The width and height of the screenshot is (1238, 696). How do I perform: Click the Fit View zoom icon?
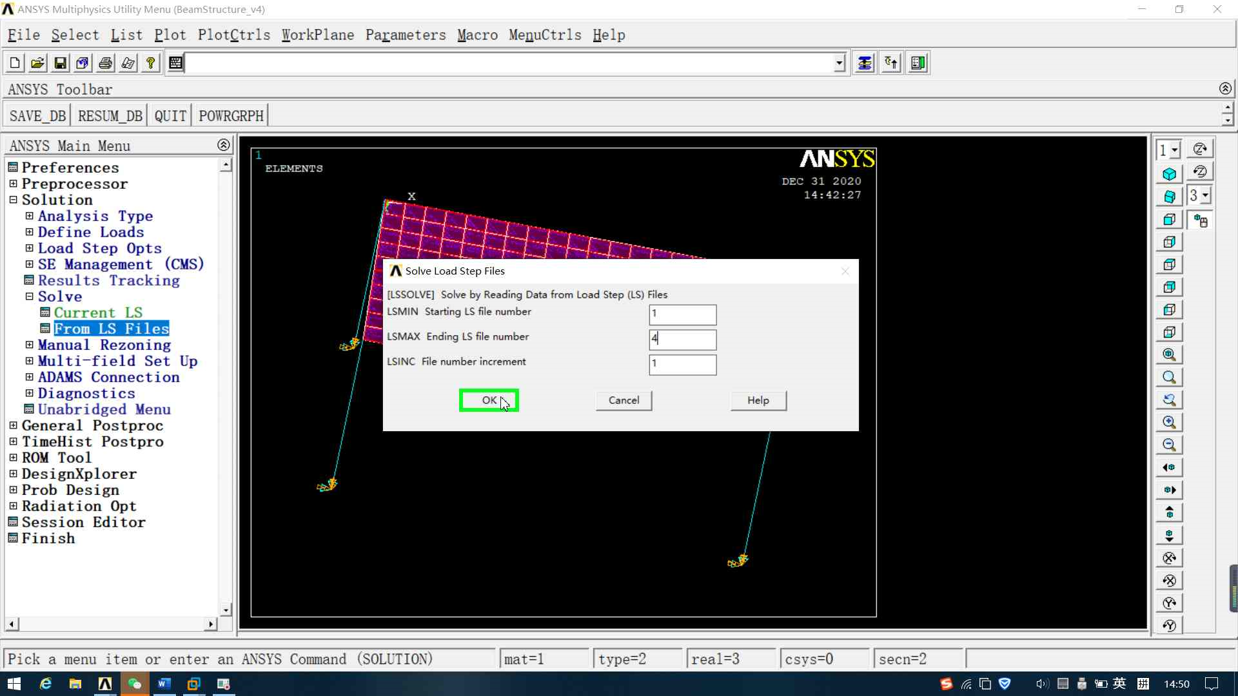[x=1169, y=354]
